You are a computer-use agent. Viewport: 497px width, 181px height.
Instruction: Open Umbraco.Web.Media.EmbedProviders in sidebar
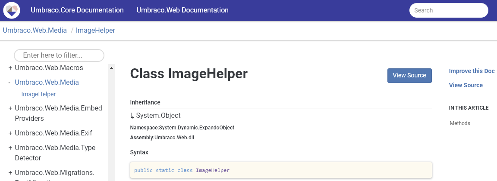pos(58,114)
